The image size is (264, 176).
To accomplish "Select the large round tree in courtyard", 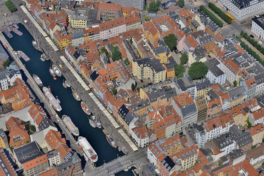I will (x=198, y=70).
